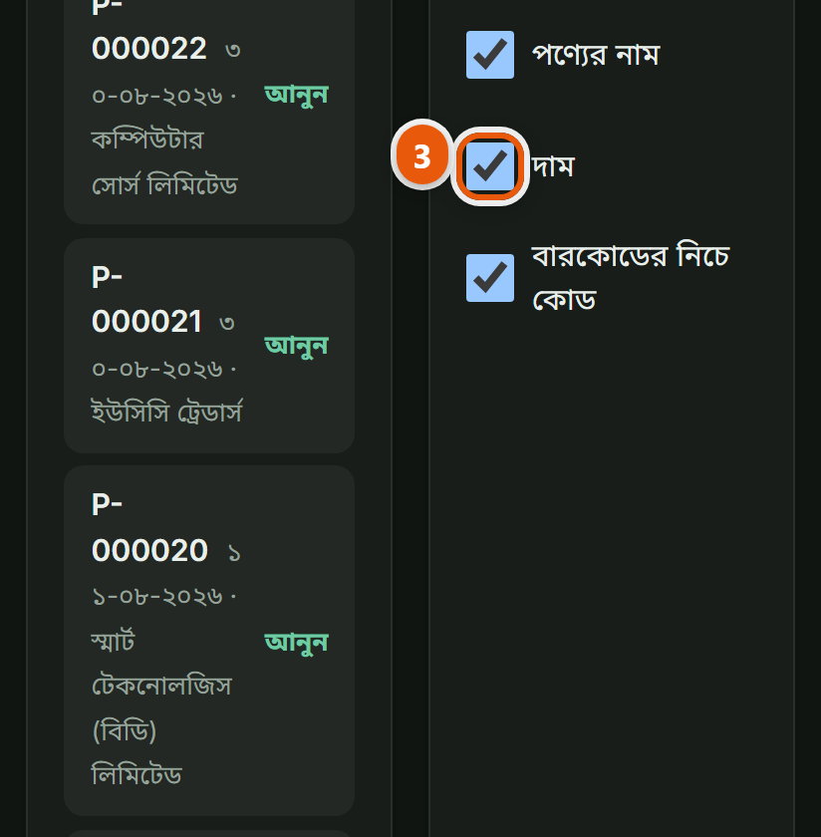Click the পণ্যের নাম label text
The height and width of the screenshot is (837, 821).
[596, 55]
